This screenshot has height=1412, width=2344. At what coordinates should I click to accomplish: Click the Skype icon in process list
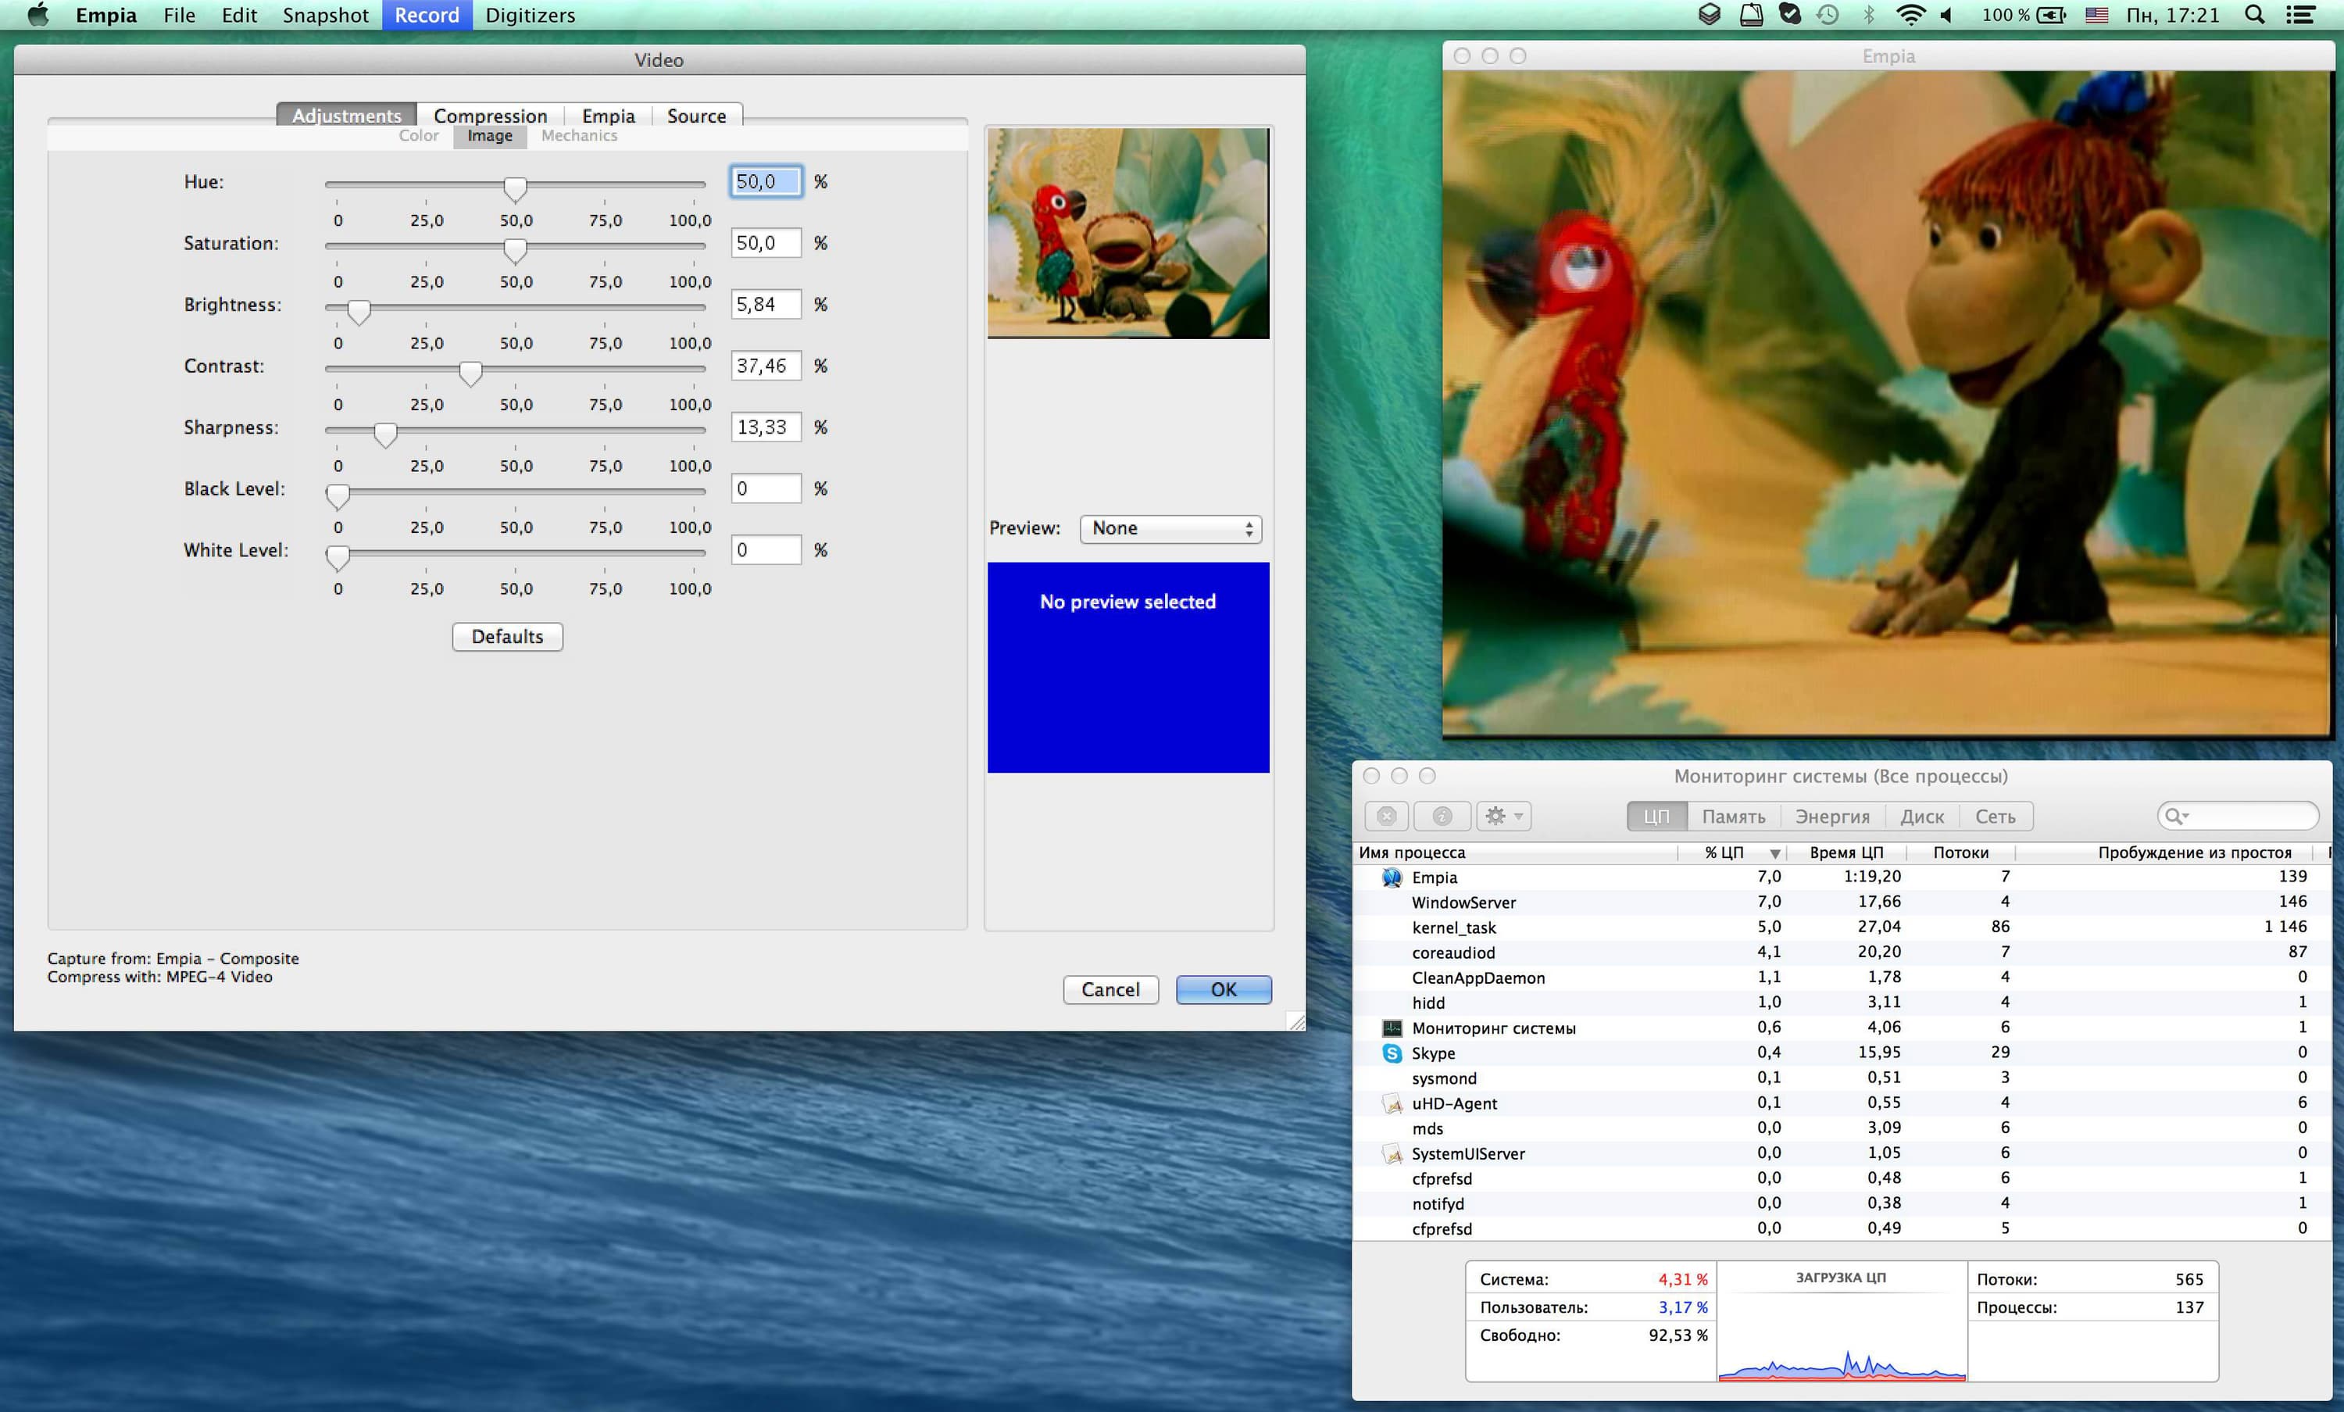pyautogui.click(x=1392, y=1053)
